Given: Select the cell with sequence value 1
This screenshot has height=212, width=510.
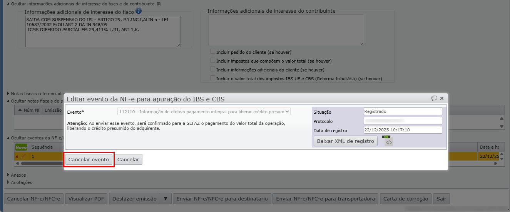Looking at the screenshot, I should click(x=44, y=156).
